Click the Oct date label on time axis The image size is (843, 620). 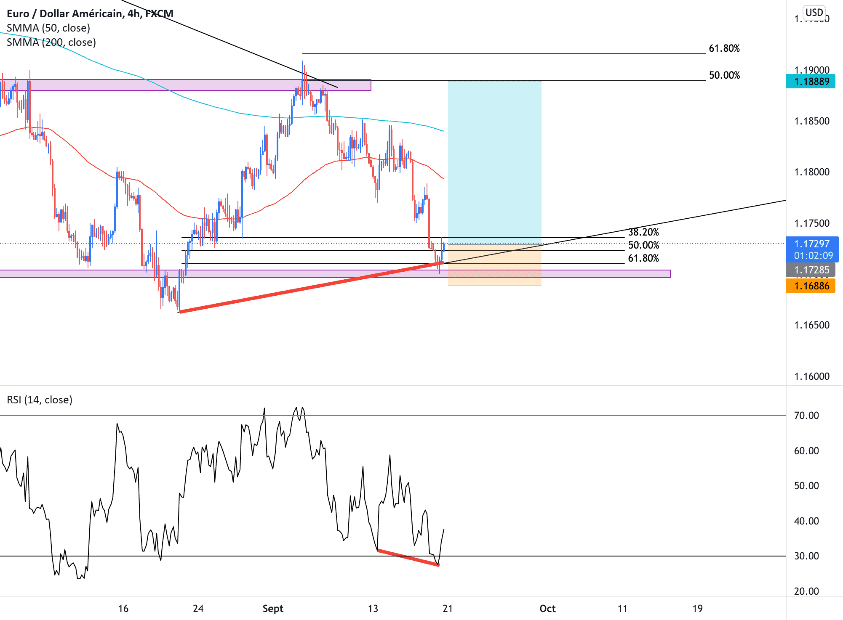click(547, 609)
